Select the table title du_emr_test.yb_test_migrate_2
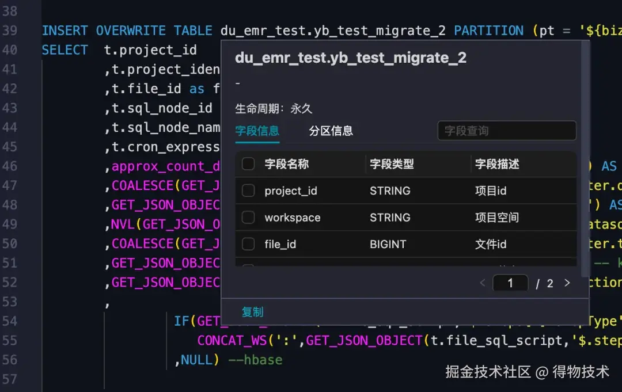This screenshot has width=622, height=392. tap(352, 58)
